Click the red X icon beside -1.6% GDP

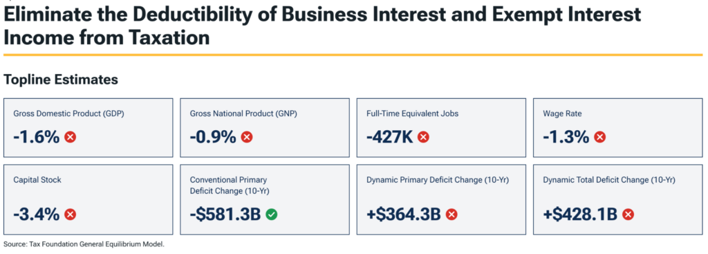[71, 137]
